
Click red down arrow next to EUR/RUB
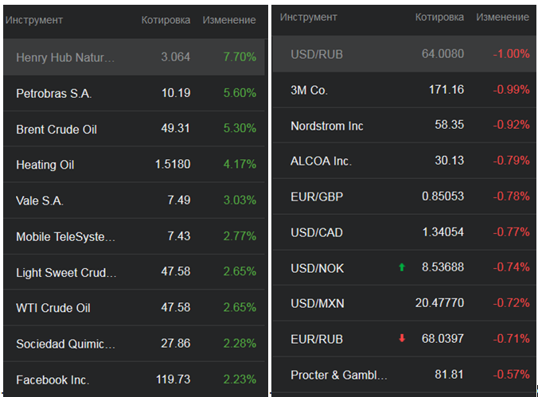(402, 338)
